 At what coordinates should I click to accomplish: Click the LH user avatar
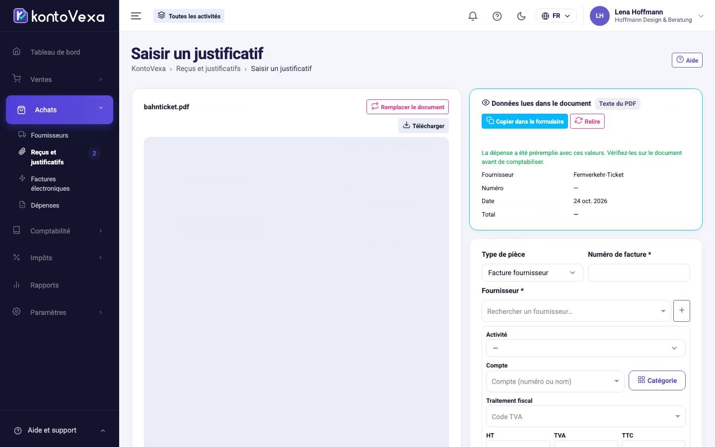click(x=600, y=16)
